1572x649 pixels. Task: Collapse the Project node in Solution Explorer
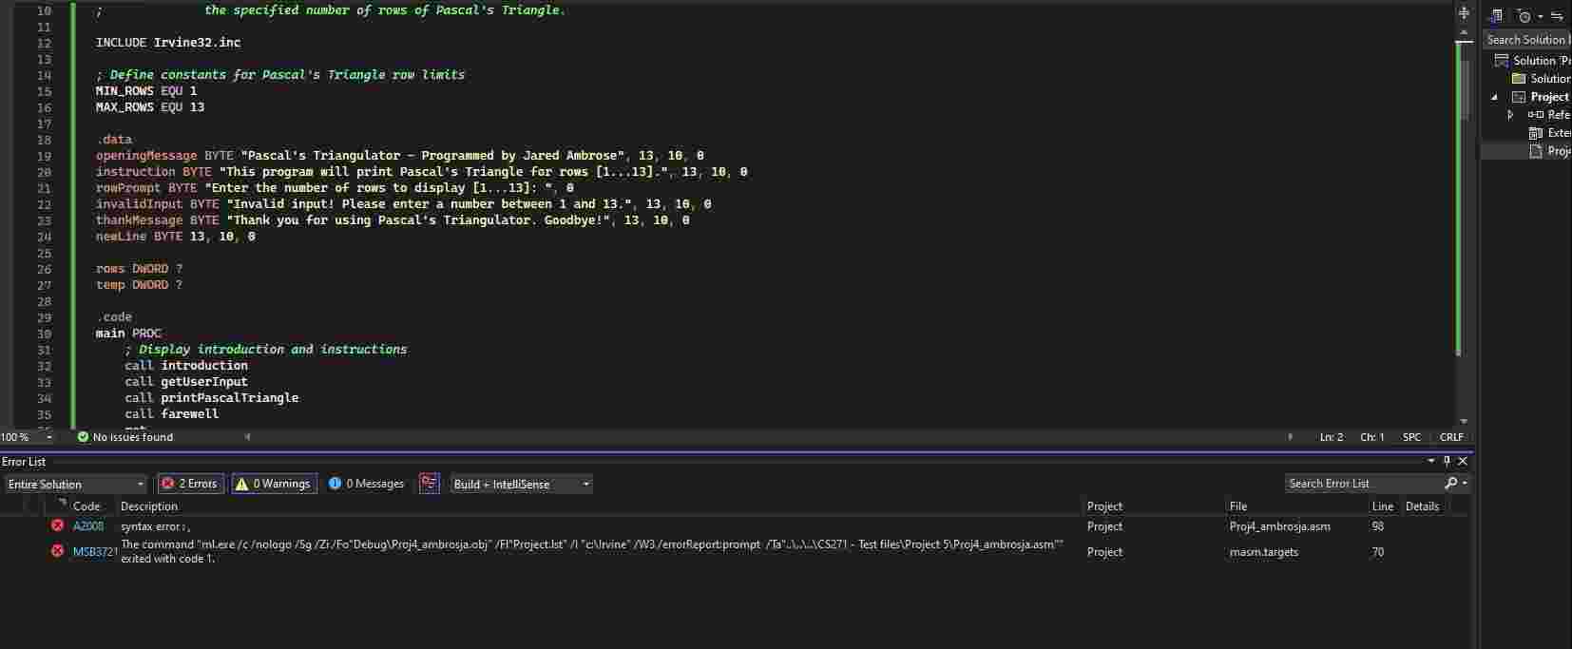point(1494,97)
